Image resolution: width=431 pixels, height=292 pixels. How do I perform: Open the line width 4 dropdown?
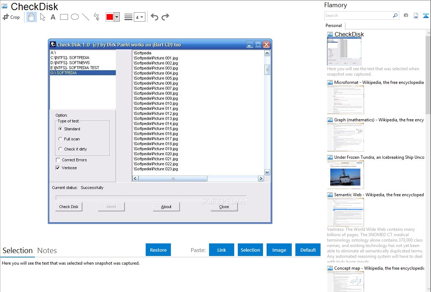(x=140, y=17)
